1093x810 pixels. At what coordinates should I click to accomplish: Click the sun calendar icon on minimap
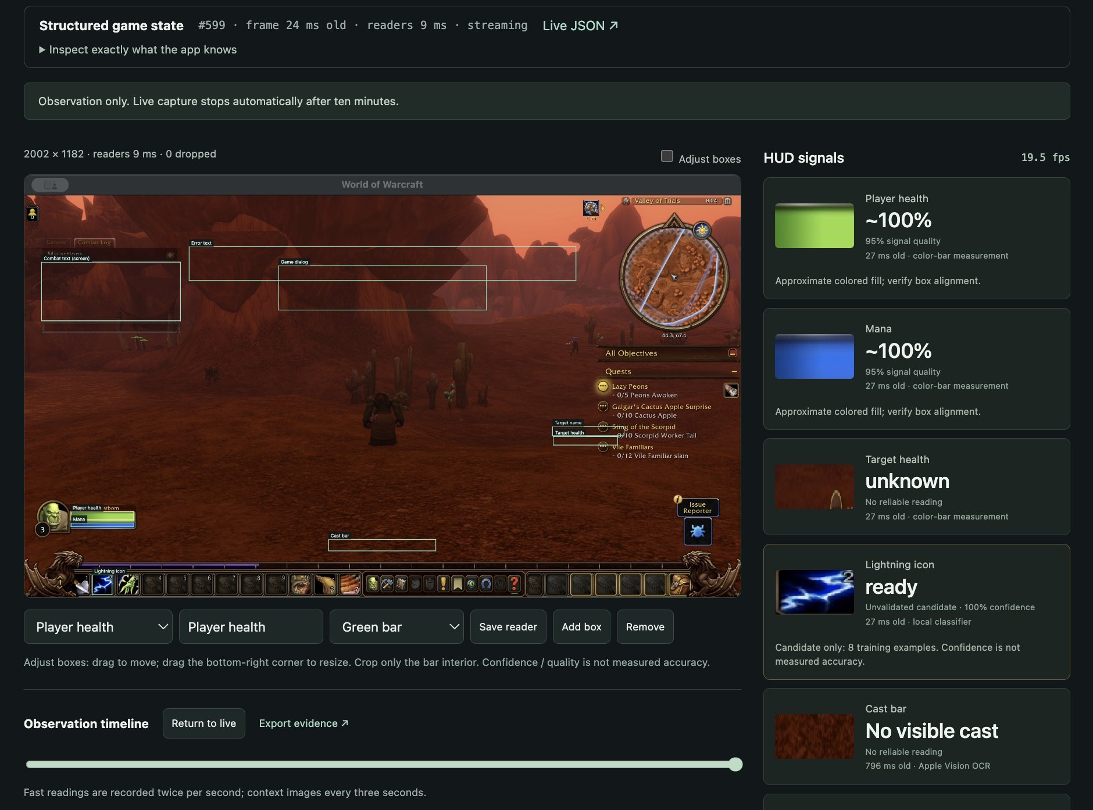pos(702,231)
